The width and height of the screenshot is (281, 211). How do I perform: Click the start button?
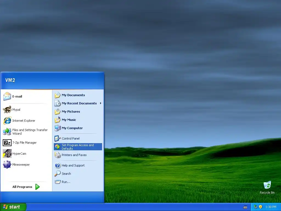(x=13, y=207)
